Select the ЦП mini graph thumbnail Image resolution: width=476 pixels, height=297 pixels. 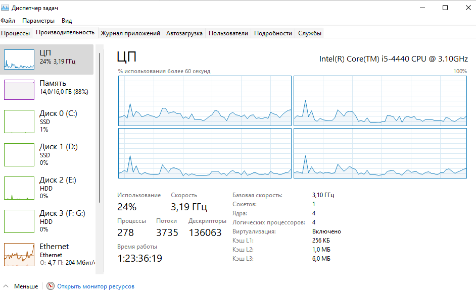pos(19,60)
